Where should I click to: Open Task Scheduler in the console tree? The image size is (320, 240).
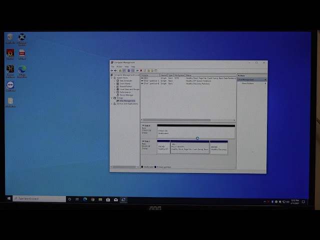click(125, 80)
